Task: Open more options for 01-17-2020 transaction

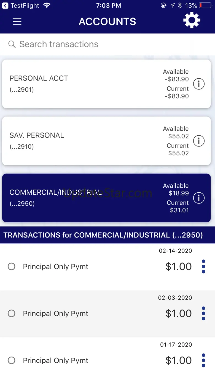Action: [x=203, y=360]
